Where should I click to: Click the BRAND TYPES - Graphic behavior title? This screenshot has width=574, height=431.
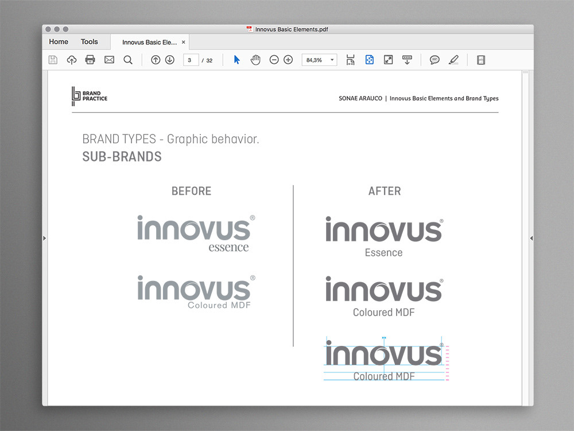pyautogui.click(x=170, y=139)
